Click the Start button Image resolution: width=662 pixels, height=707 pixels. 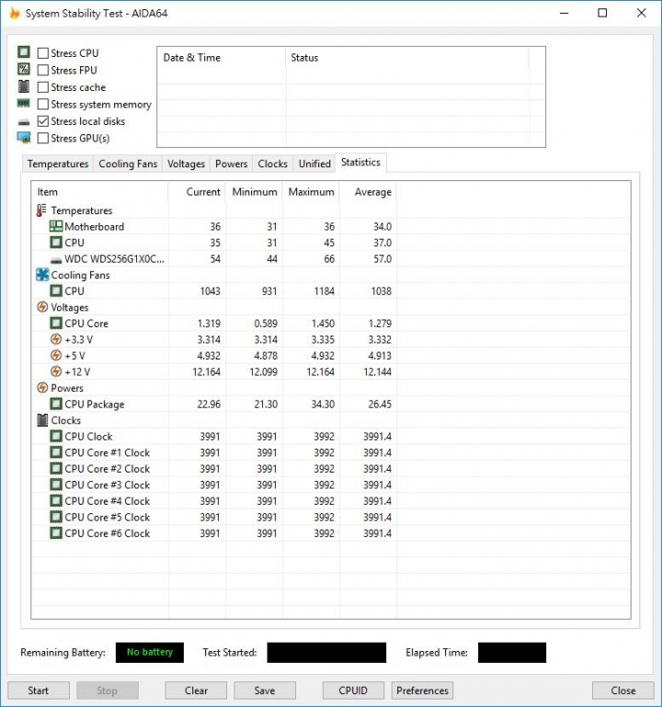click(39, 690)
